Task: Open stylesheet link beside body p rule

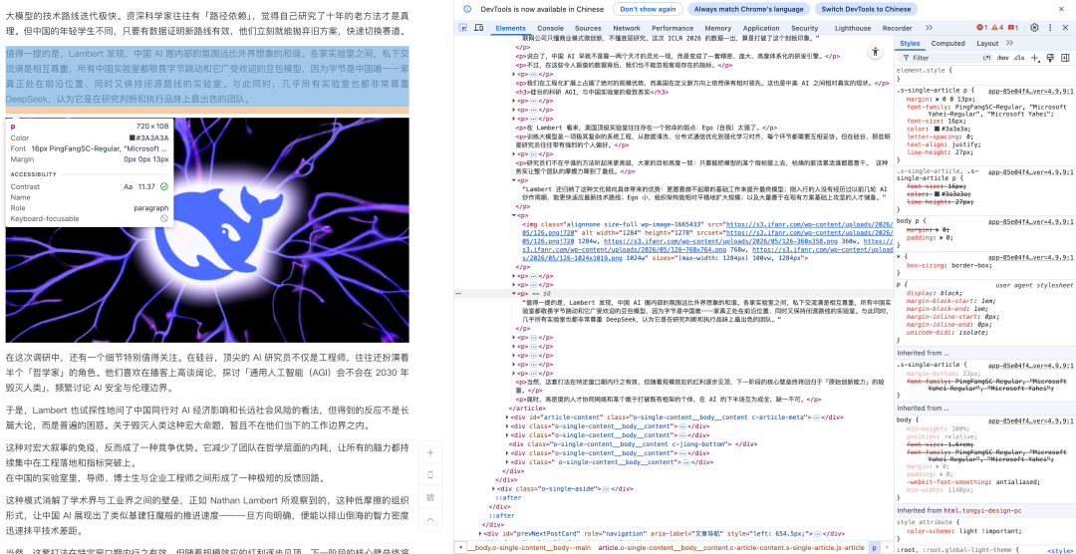Action: (x=1030, y=221)
